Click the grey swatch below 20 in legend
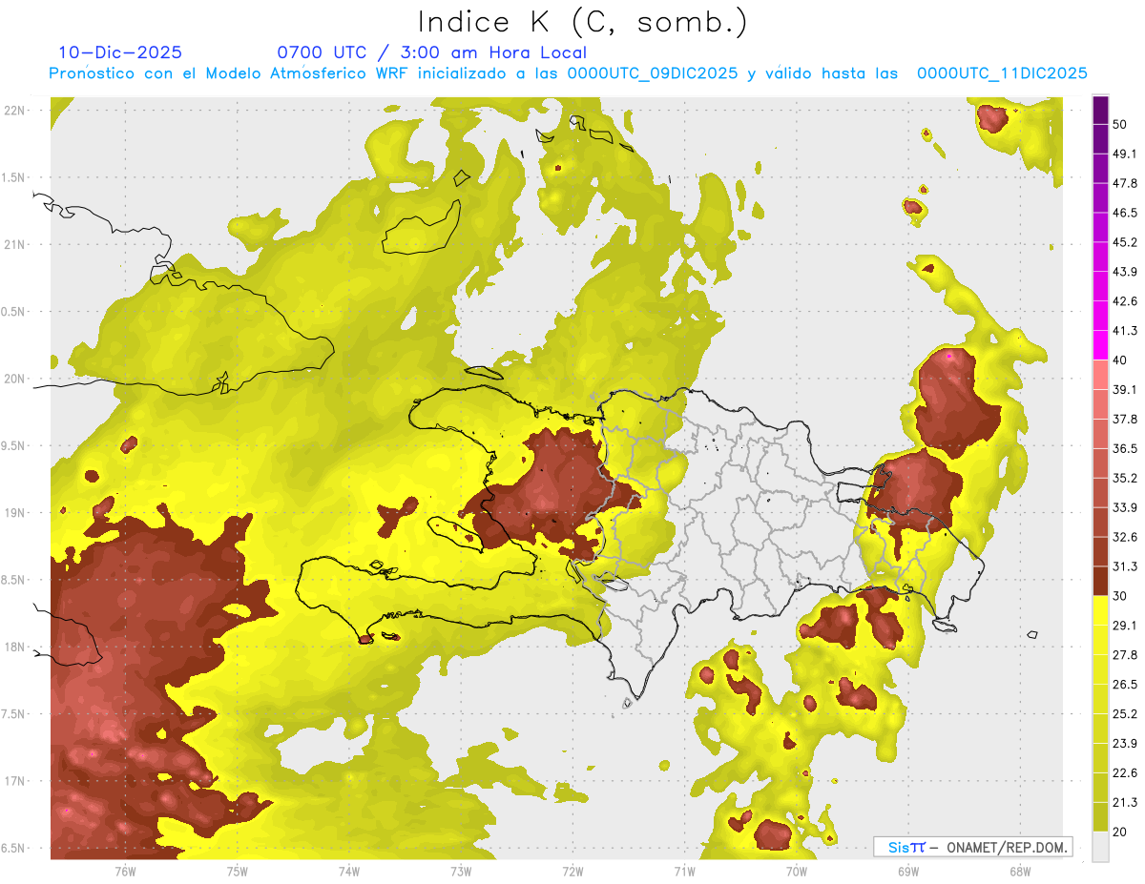Viewport: 1145px width, 884px height. (x=1100, y=847)
